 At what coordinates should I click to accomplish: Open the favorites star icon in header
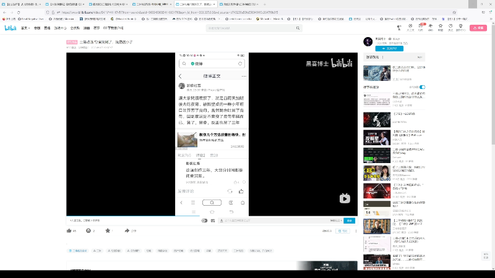click(x=441, y=27)
